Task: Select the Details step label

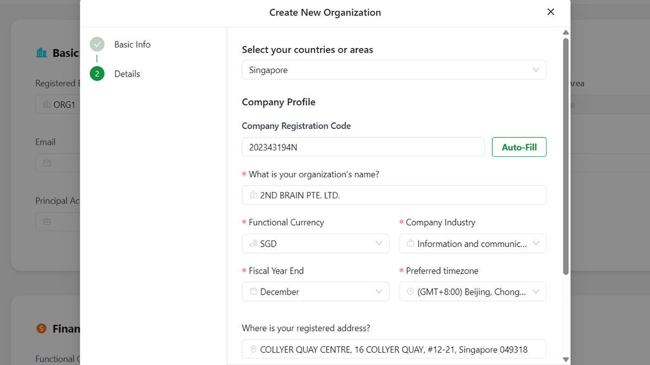Action: (127, 74)
